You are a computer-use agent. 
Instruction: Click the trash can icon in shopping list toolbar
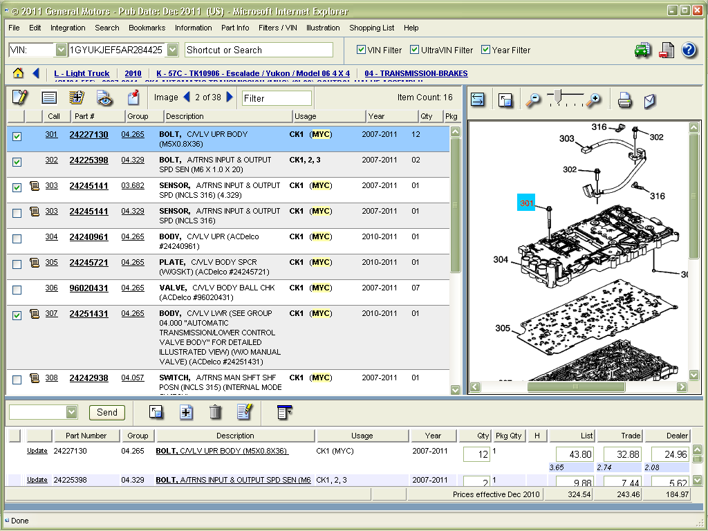[x=215, y=412]
